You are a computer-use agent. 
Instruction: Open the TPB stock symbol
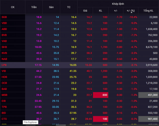click(x=4, y=107)
